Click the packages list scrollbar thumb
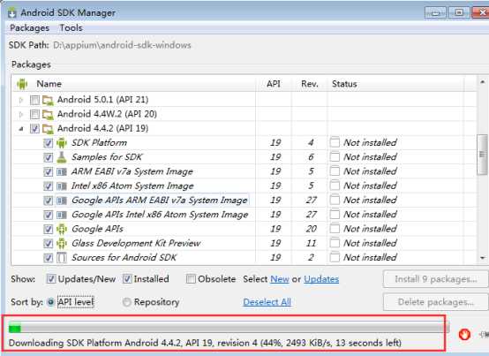 point(483,155)
